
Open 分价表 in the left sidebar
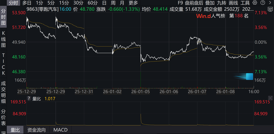(x=3, y=117)
